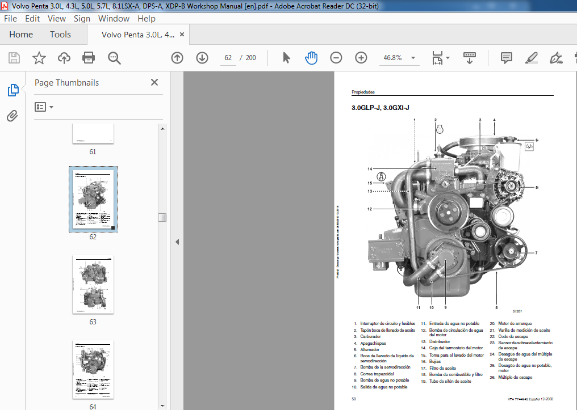Click the zoom percentage field 46.8%
The width and height of the screenshot is (577, 410).
coord(392,58)
